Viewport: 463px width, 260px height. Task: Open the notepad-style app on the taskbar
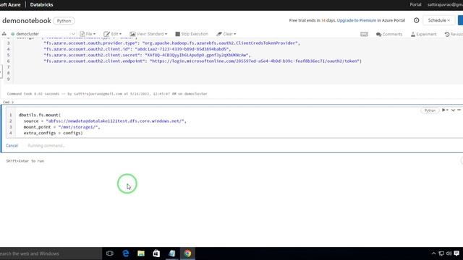point(172,253)
